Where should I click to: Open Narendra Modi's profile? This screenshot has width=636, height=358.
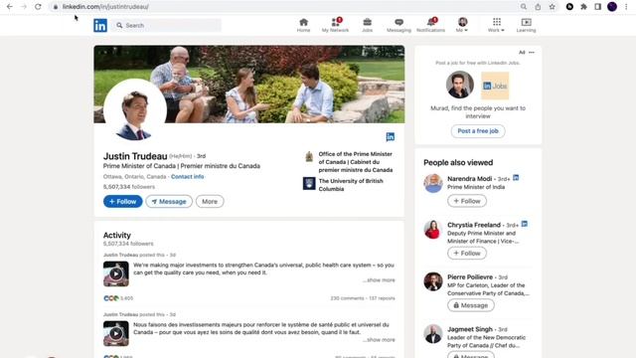point(470,179)
